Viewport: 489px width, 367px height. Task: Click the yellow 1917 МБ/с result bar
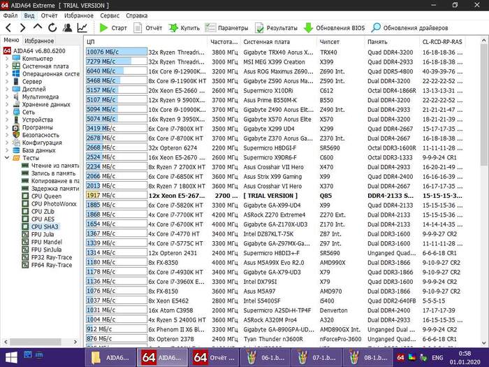(117, 195)
